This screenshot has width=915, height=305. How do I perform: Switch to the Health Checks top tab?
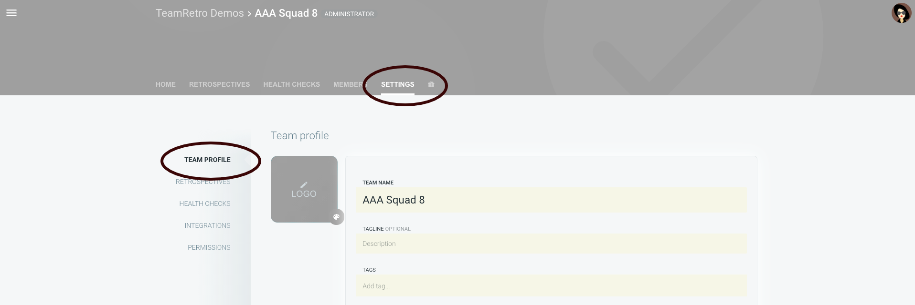(x=291, y=84)
